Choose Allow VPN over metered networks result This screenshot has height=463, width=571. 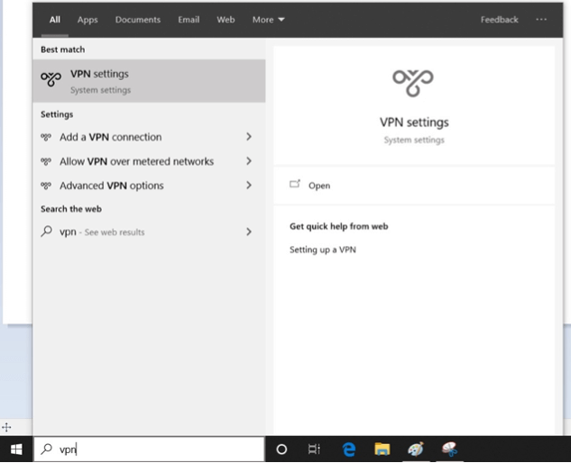coord(149,161)
